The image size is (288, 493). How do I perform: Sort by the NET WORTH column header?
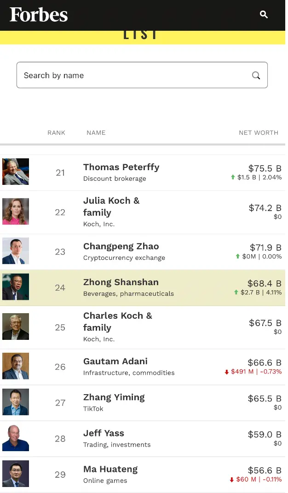click(259, 133)
